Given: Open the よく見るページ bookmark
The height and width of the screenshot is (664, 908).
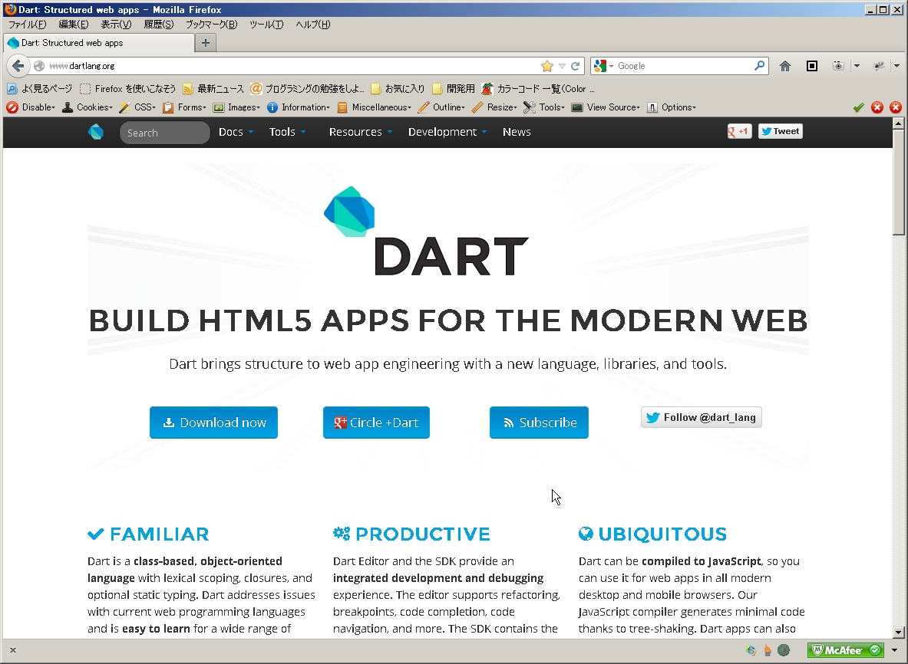Looking at the screenshot, I should point(39,88).
